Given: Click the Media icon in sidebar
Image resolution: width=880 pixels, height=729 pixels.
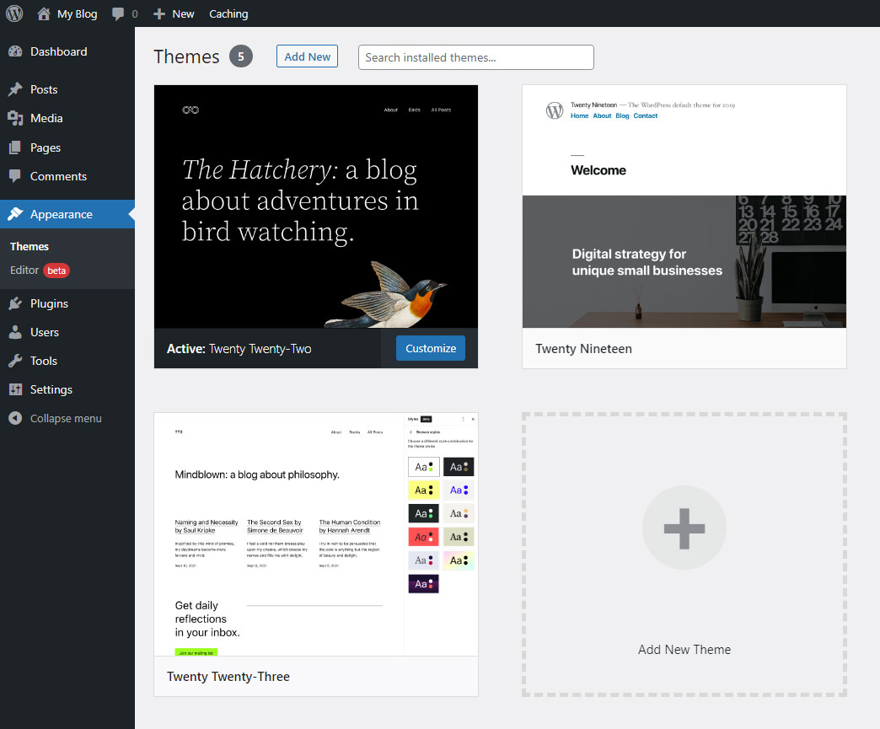Looking at the screenshot, I should (x=15, y=118).
